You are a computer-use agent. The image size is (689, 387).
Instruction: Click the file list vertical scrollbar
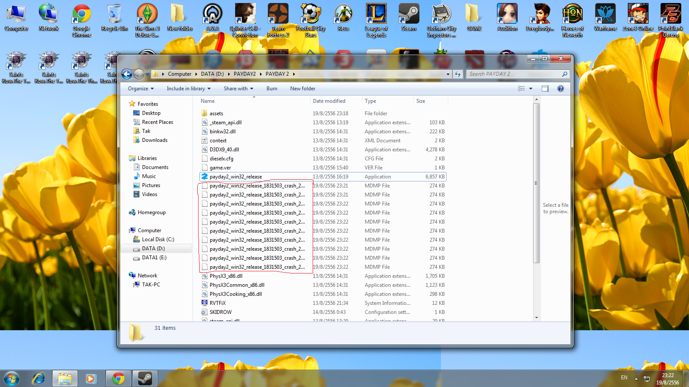[x=536, y=183]
